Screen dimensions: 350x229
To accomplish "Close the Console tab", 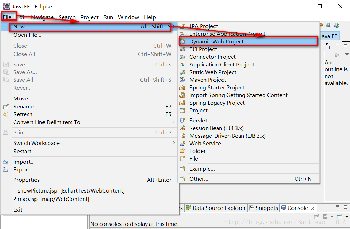I will [x=313, y=208].
